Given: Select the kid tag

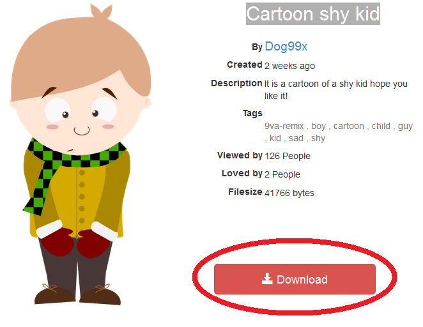Looking at the screenshot, I should coord(275,138).
